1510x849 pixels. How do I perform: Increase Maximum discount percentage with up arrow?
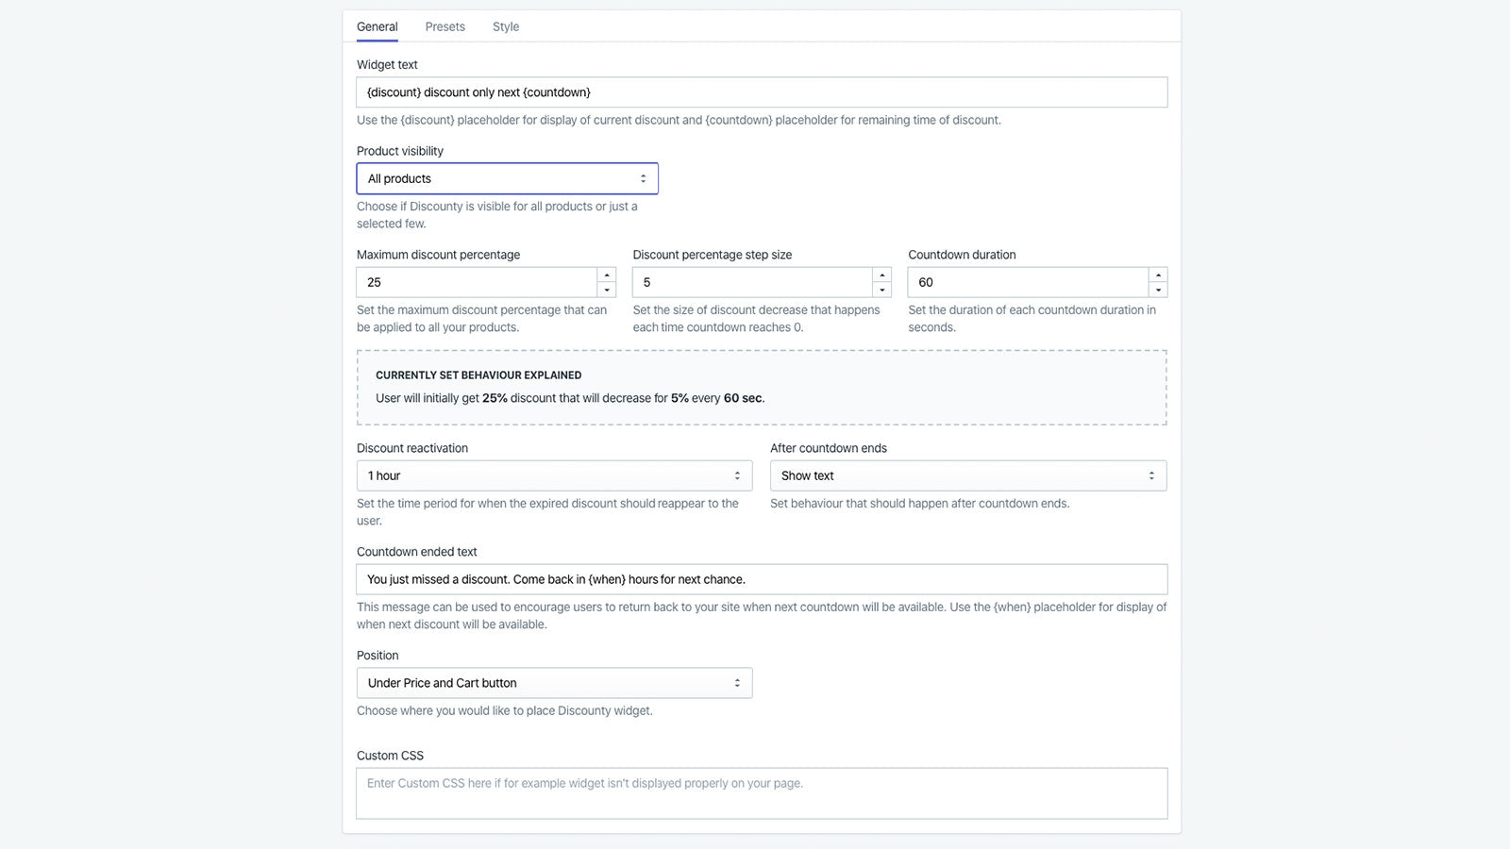tap(607, 275)
